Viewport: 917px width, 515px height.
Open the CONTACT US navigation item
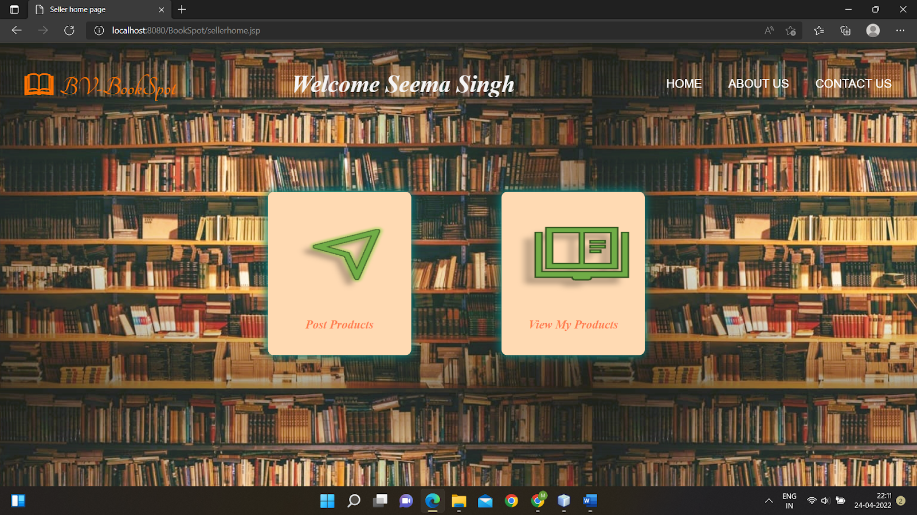pyautogui.click(x=853, y=84)
